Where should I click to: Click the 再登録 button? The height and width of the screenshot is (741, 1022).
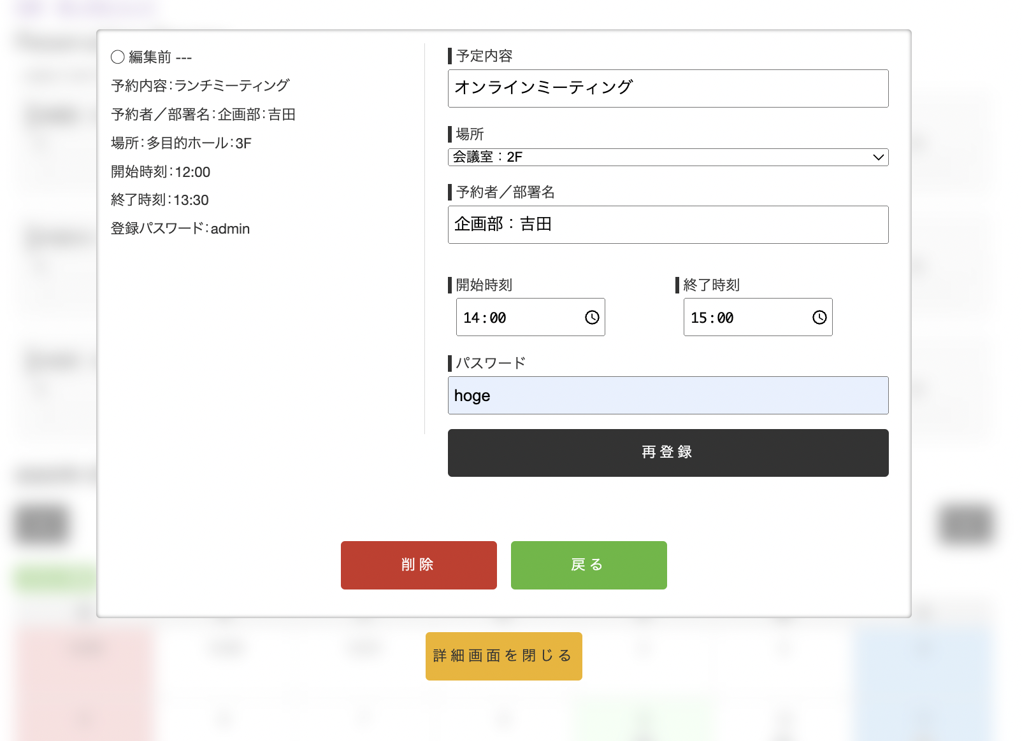[x=668, y=453]
